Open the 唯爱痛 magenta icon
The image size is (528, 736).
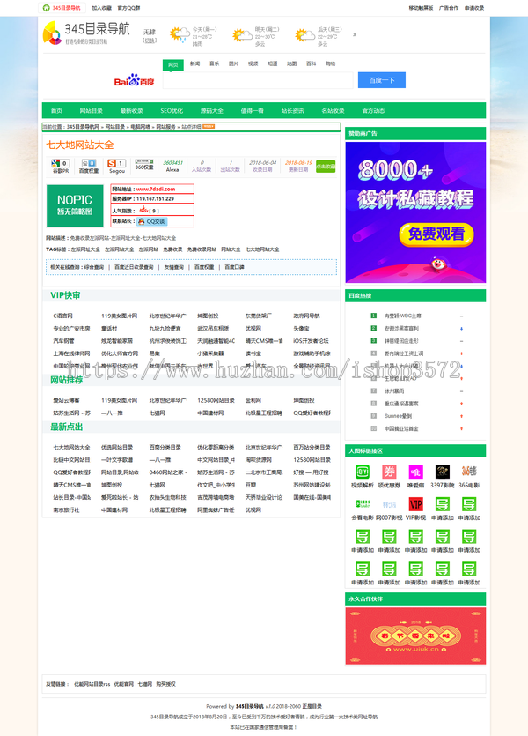click(415, 472)
